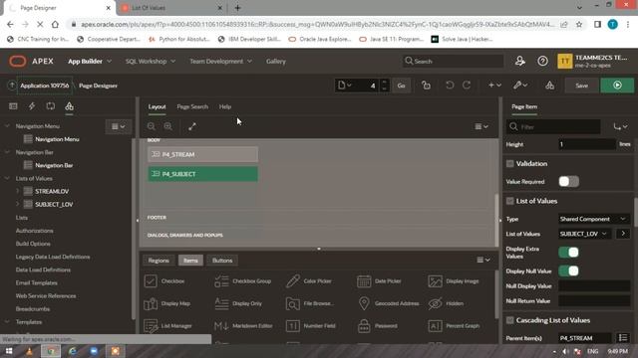Open the Rendering tree tab icon

(13, 106)
